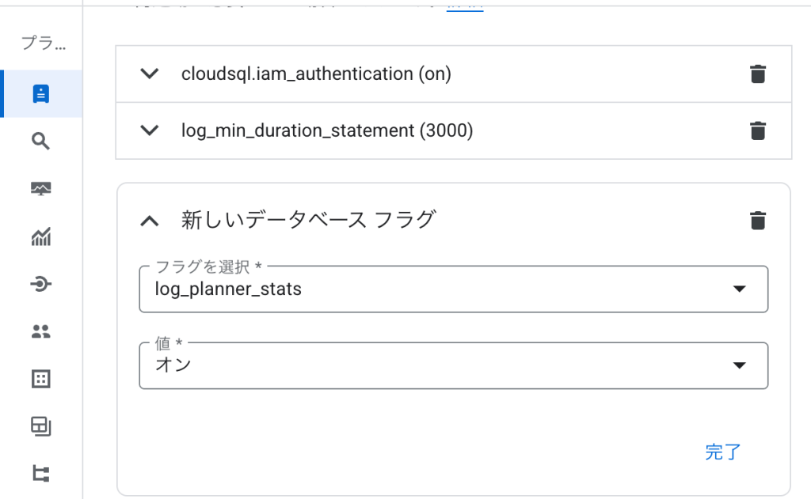Open the Users sidebar icon
811x499 pixels.
click(x=41, y=331)
